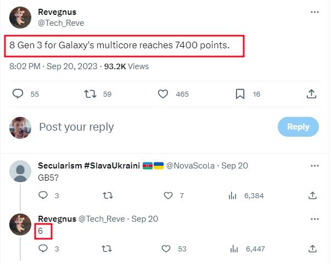This screenshot has width=331, height=264.
Task: Open the @Tech_Reve profile handle link
Action: point(60,23)
